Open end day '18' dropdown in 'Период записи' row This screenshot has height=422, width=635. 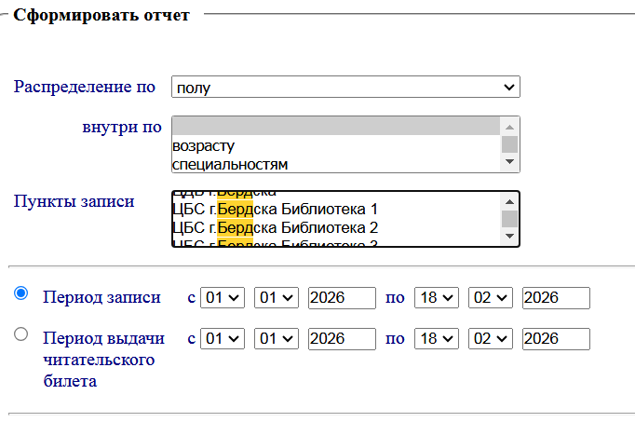[437, 298]
